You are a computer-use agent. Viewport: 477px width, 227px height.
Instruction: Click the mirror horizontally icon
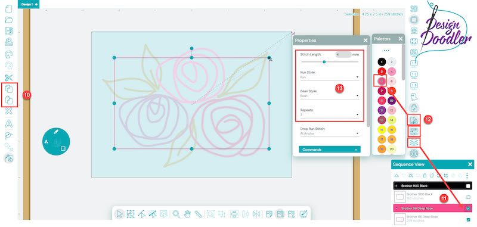point(256,214)
